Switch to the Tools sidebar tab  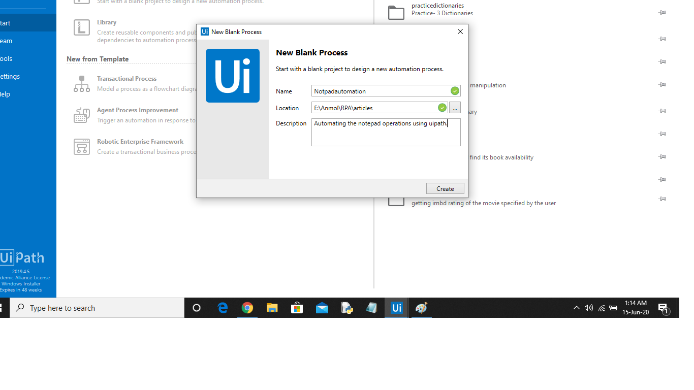point(28,58)
